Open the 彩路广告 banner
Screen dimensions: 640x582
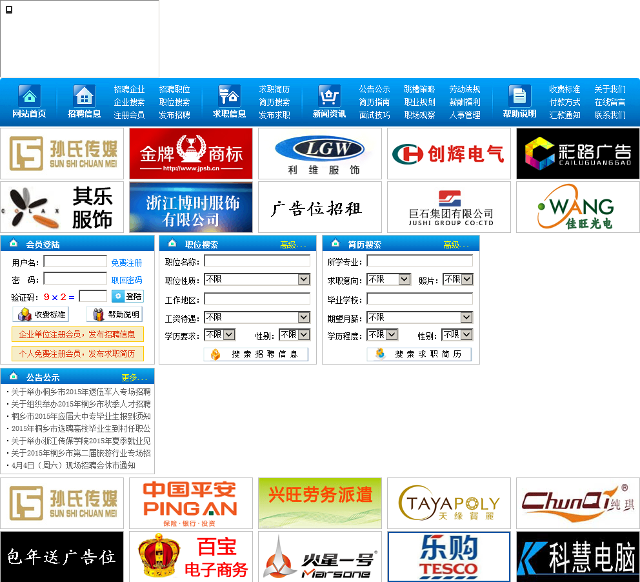click(x=578, y=154)
